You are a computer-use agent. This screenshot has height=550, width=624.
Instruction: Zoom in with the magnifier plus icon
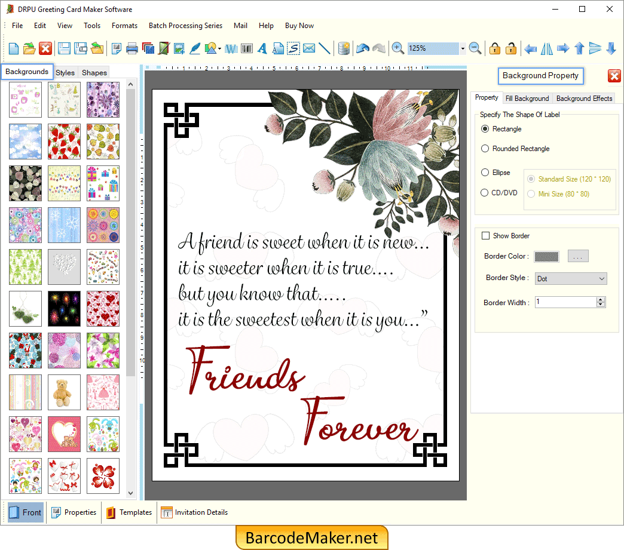click(397, 48)
